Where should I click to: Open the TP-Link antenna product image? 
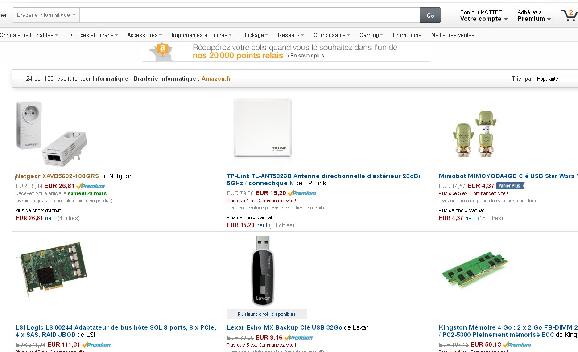[262, 128]
